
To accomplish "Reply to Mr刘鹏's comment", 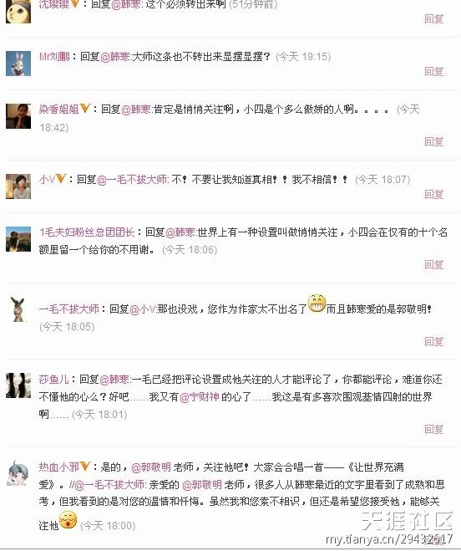I will pos(434,71).
